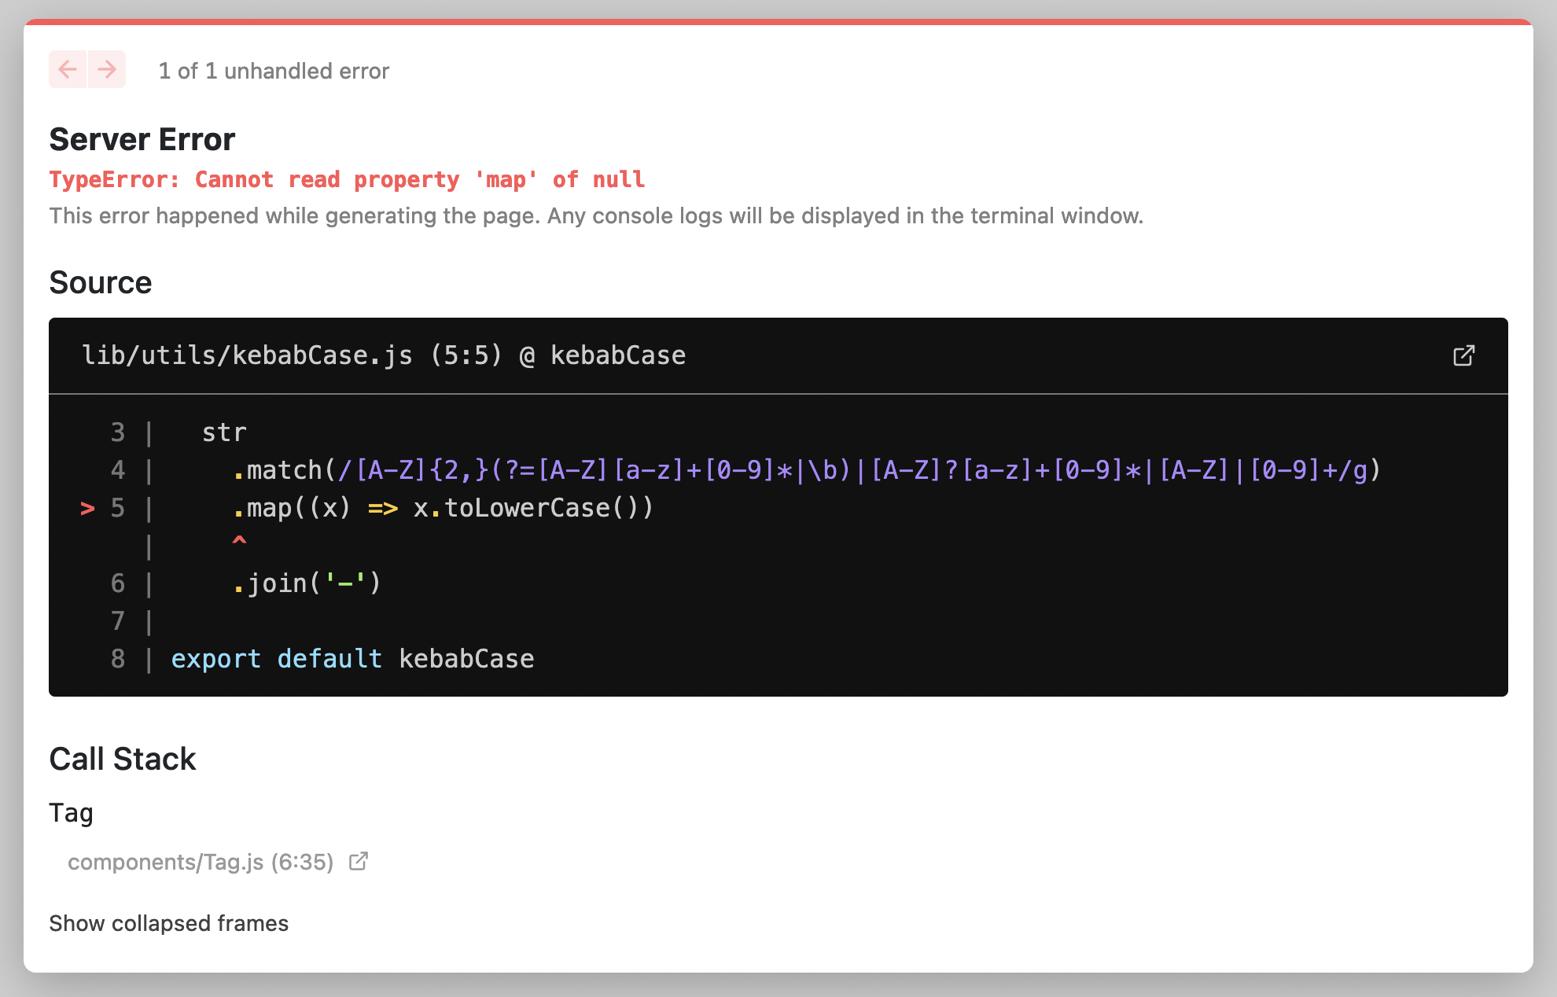Click the components/Tag.js (6:35) frame
The height and width of the screenshot is (997, 1557).
(200, 861)
